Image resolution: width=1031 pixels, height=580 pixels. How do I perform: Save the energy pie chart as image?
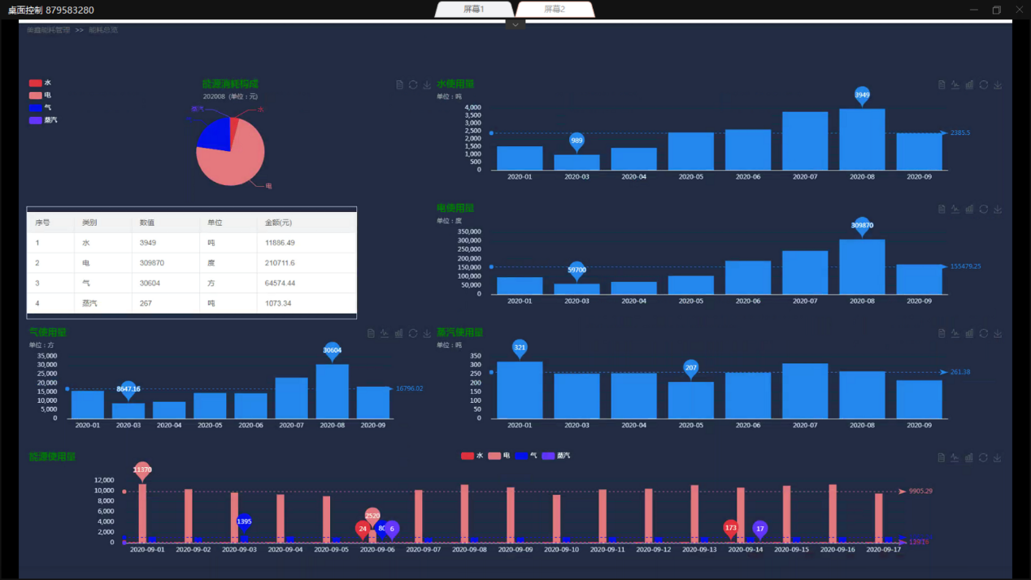click(427, 85)
